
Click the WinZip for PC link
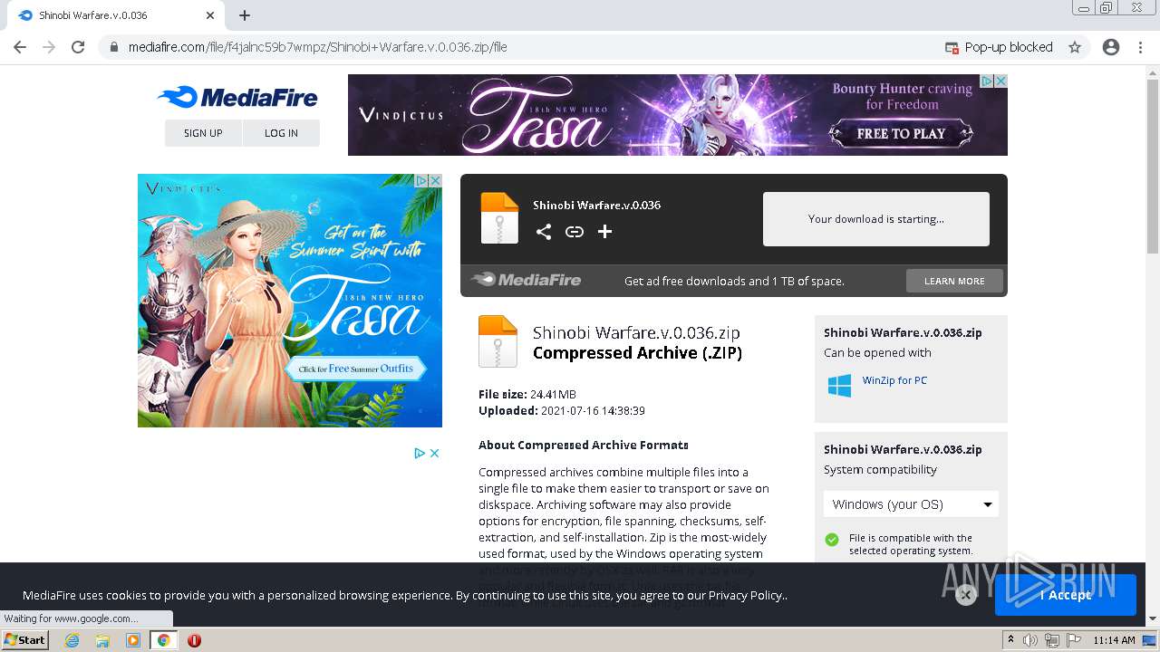[894, 380]
